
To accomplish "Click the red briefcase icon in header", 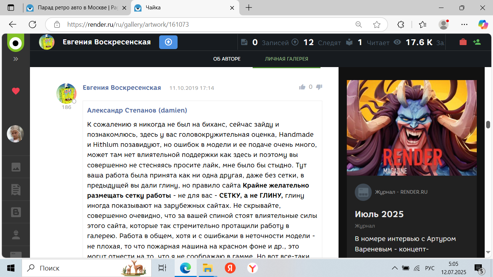I will point(463,42).
